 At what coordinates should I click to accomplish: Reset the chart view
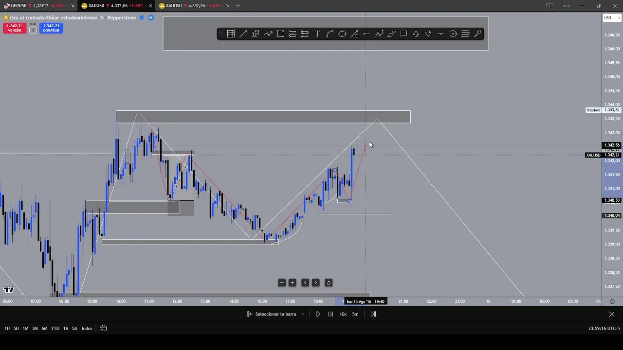pos(329,283)
